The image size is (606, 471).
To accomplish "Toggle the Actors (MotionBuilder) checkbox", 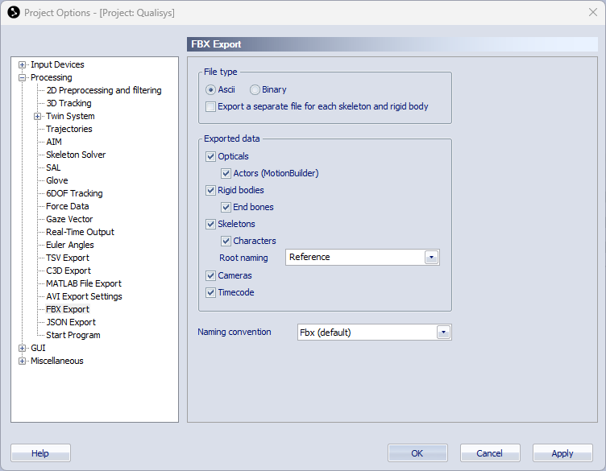I will tap(226, 173).
